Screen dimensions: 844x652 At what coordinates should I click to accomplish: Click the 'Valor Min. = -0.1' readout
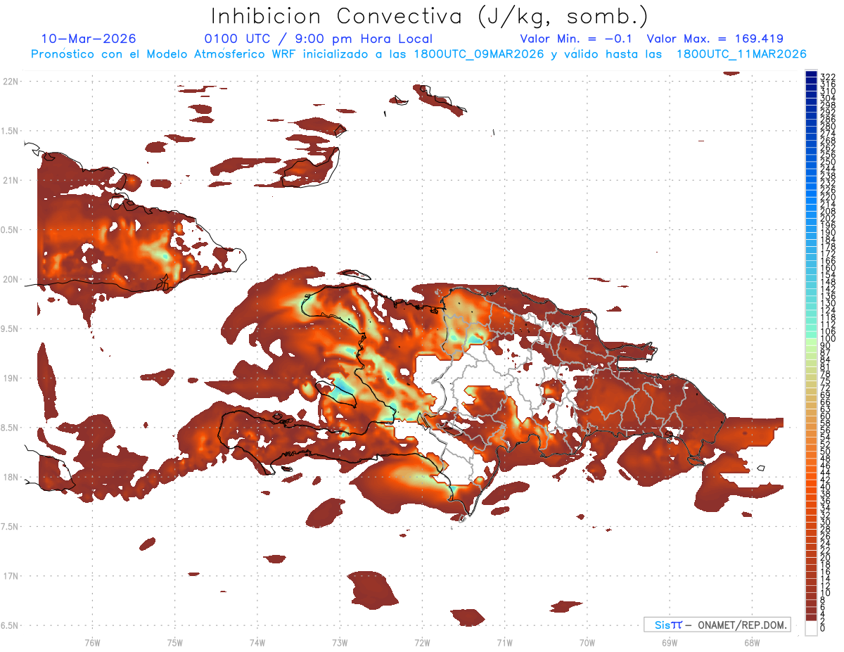click(x=577, y=39)
